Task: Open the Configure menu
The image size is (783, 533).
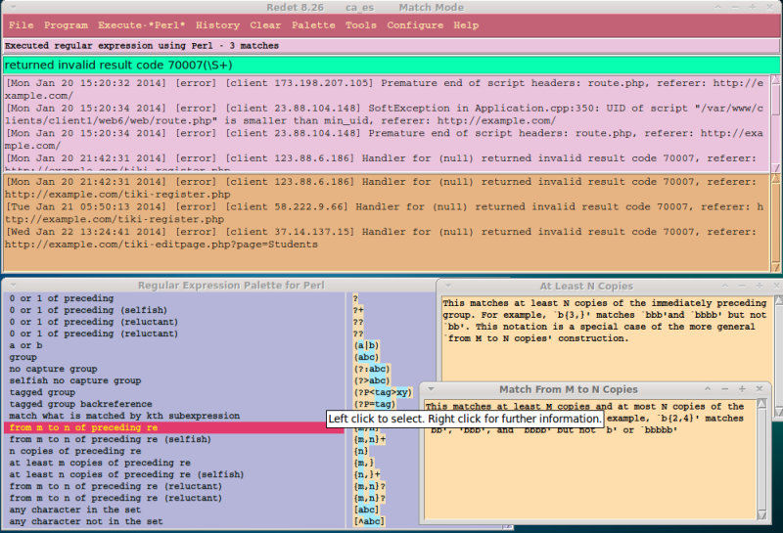Action: coord(415,24)
